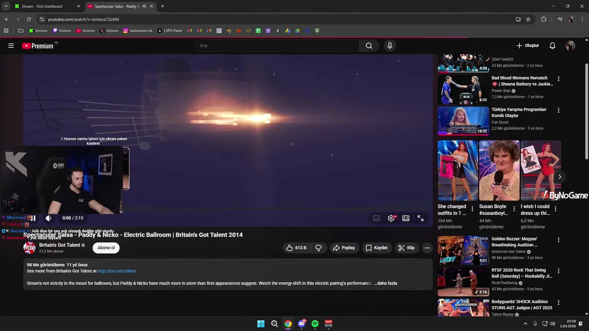The height and width of the screenshot is (331, 589).
Task: Open Voicemeeter from taskbar
Action: click(x=329, y=324)
